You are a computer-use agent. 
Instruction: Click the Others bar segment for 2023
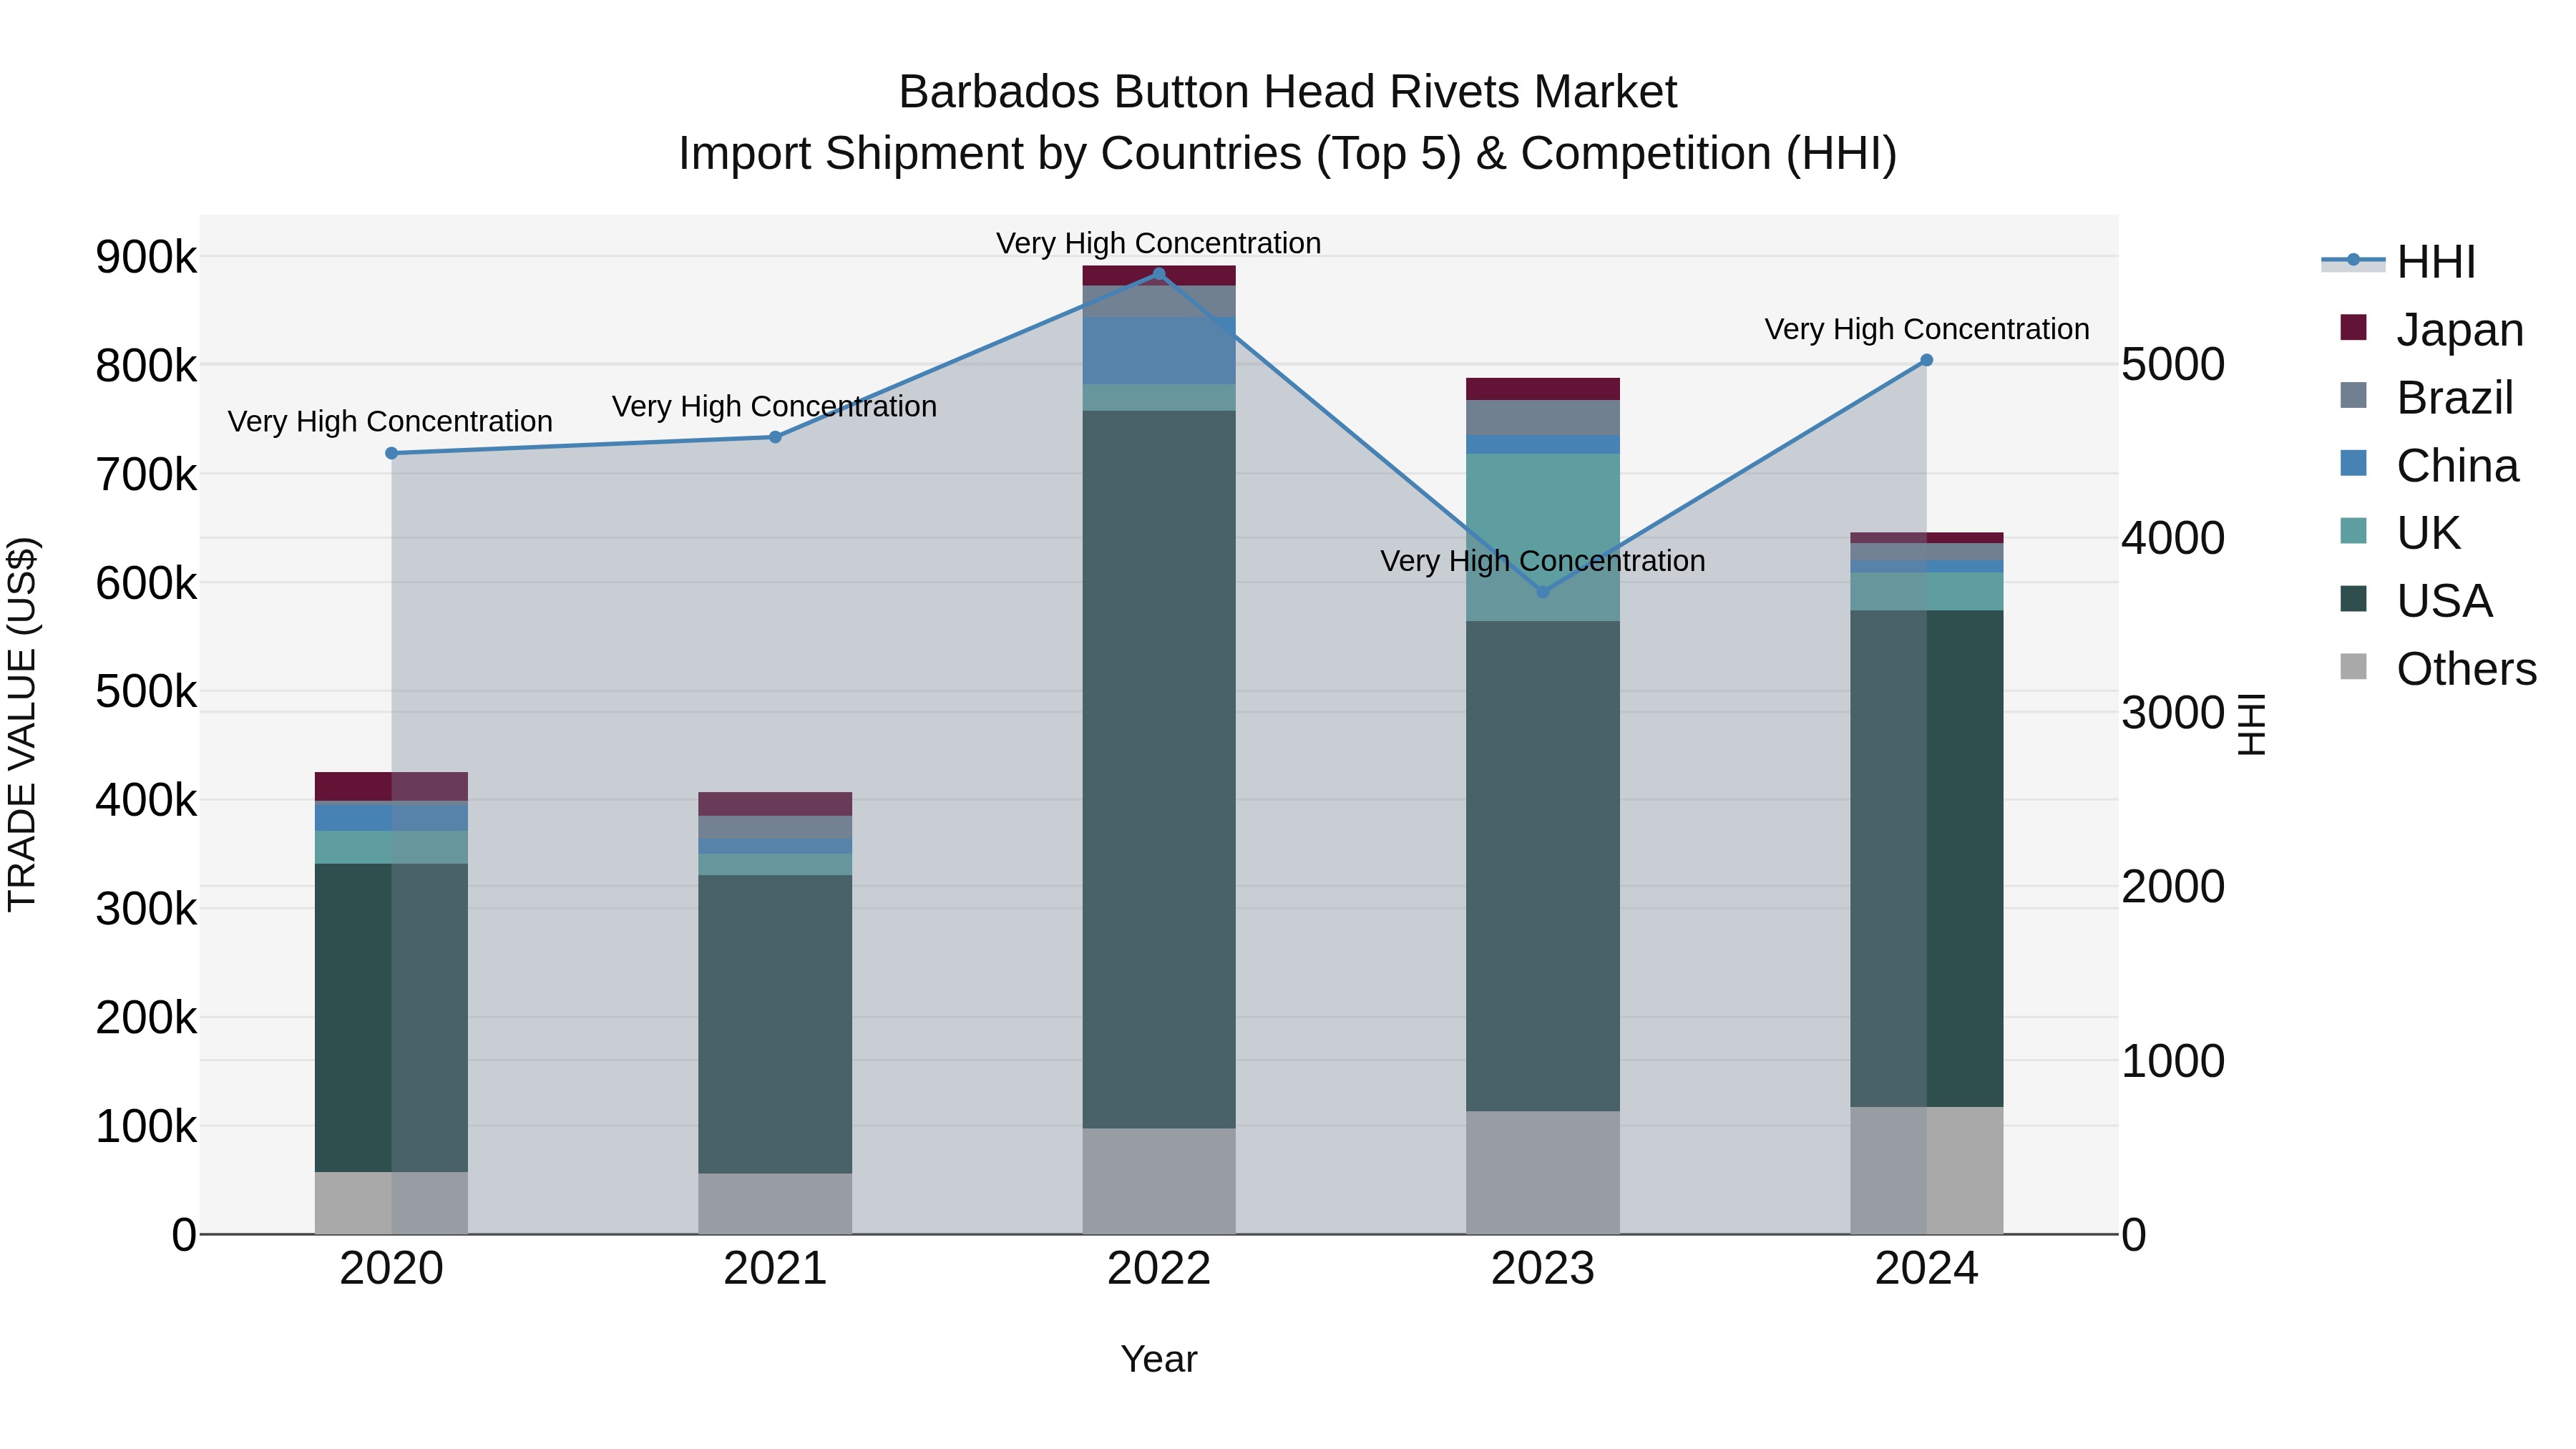tap(1543, 1172)
